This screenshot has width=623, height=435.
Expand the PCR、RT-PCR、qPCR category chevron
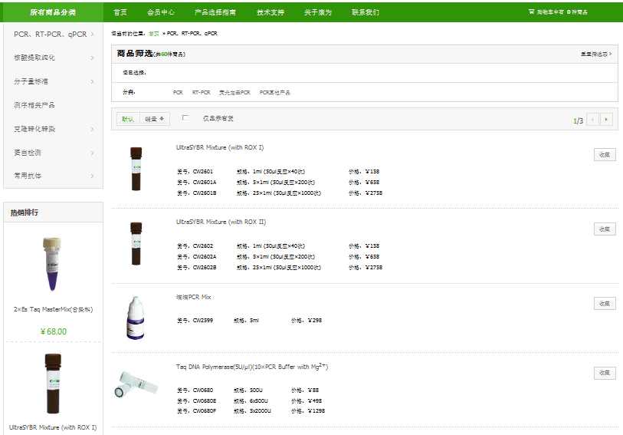click(x=92, y=35)
